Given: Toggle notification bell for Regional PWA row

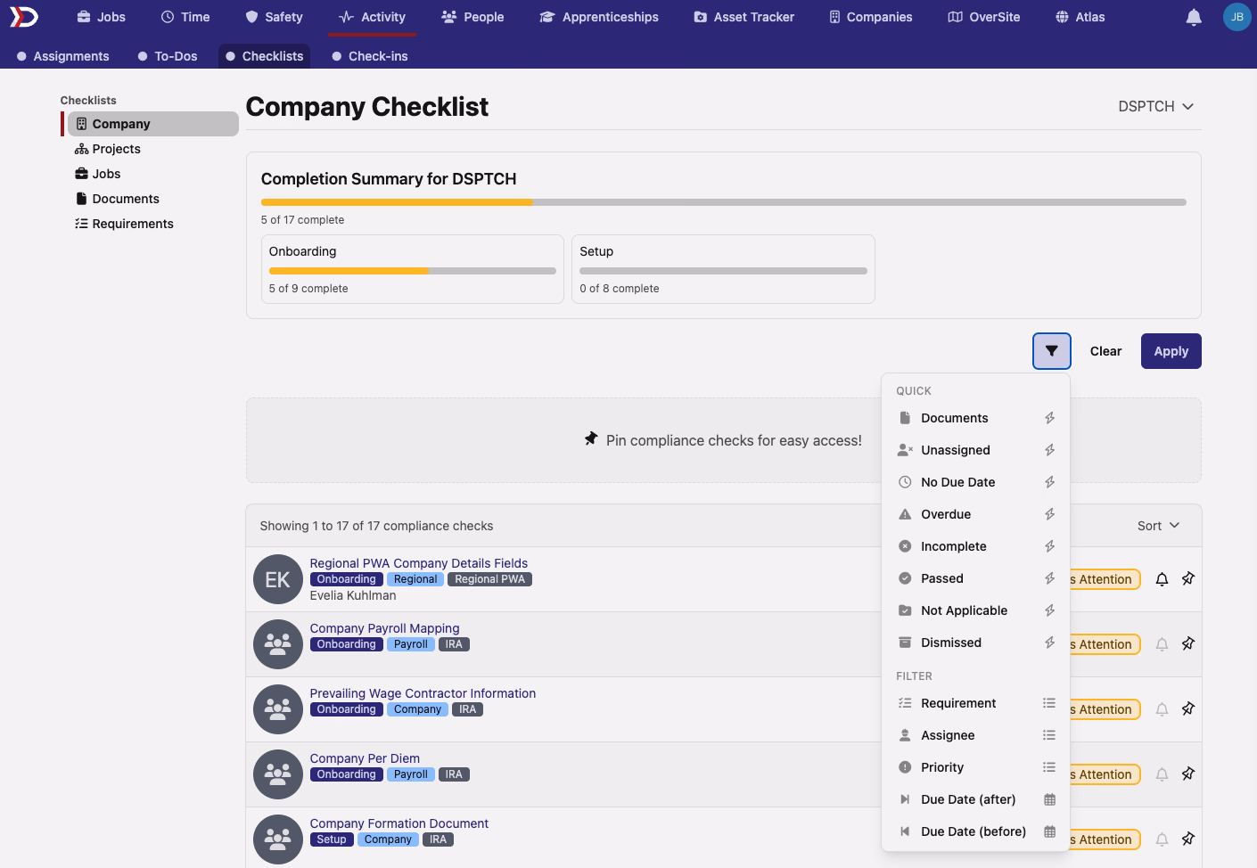Looking at the screenshot, I should point(1162,579).
